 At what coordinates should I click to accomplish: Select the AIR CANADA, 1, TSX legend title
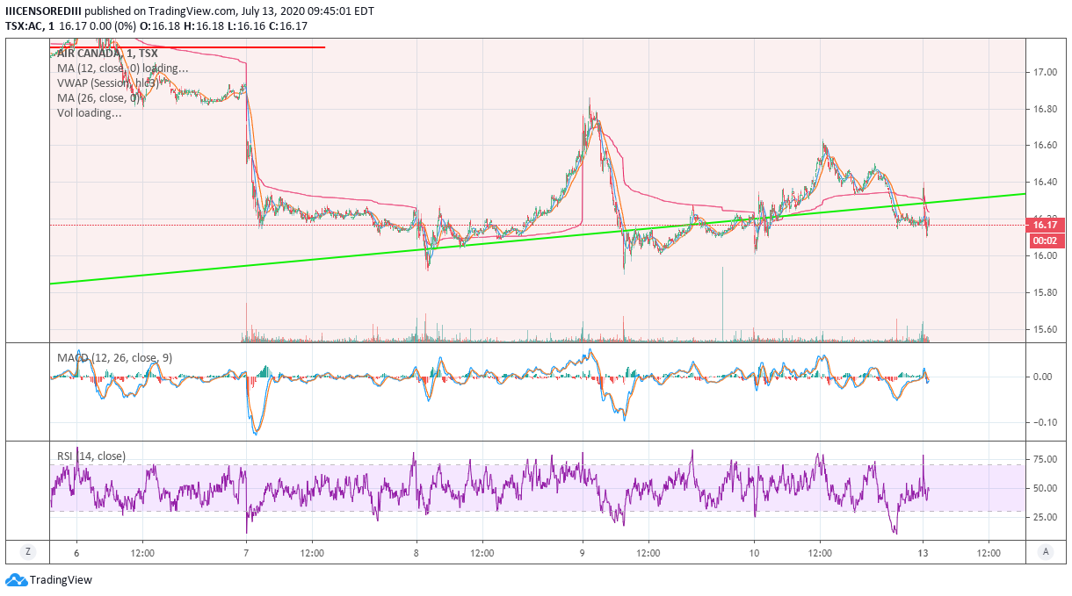105,54
